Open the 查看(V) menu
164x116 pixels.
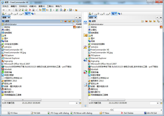click(x=42, y=6)
